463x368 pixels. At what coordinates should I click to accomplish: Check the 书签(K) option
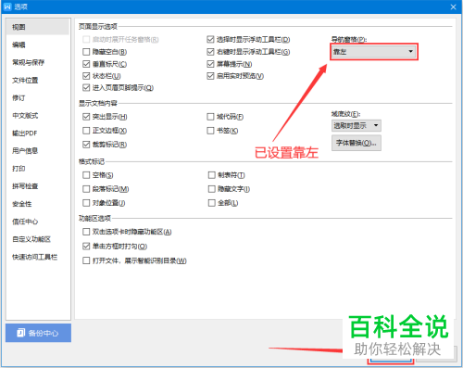[x=210, y=131]
